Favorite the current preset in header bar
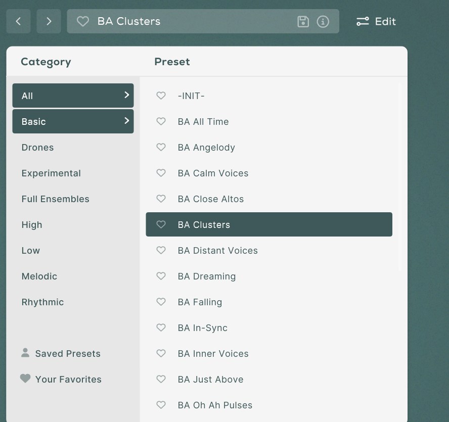Viewport: 449px width, 422px height. (82, 21)
